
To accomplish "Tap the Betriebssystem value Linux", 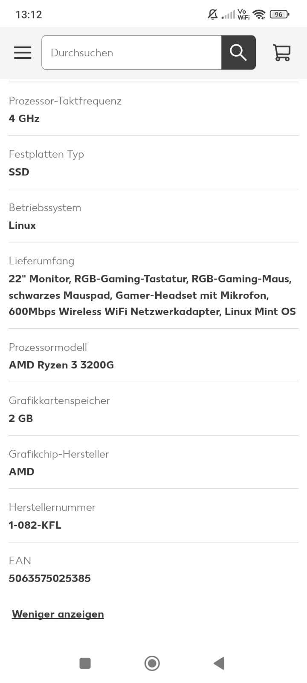I will [22, 225].
